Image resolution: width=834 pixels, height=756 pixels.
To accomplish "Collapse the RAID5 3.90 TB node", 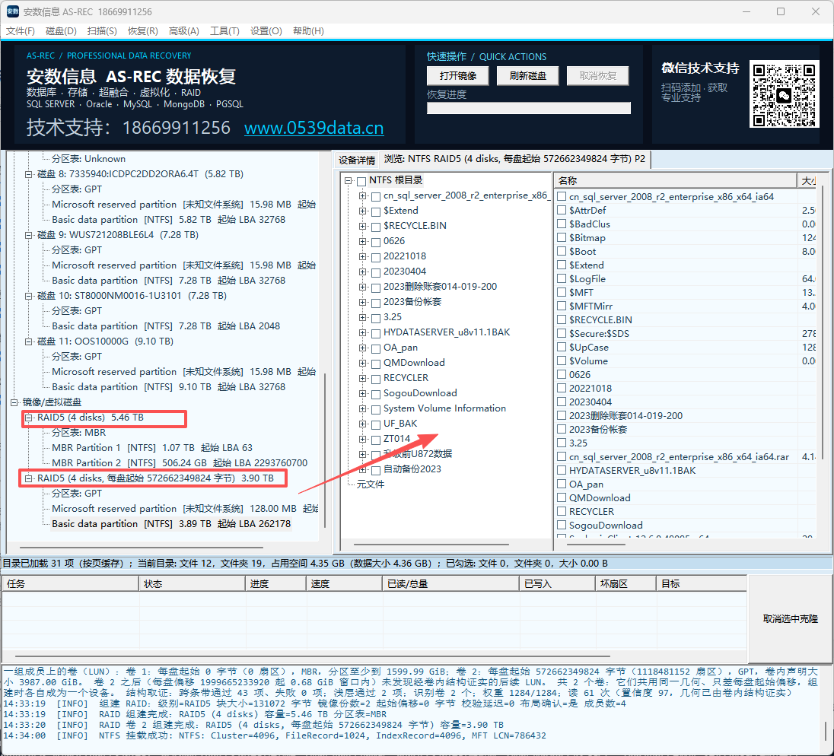I will tap(29, 478).
